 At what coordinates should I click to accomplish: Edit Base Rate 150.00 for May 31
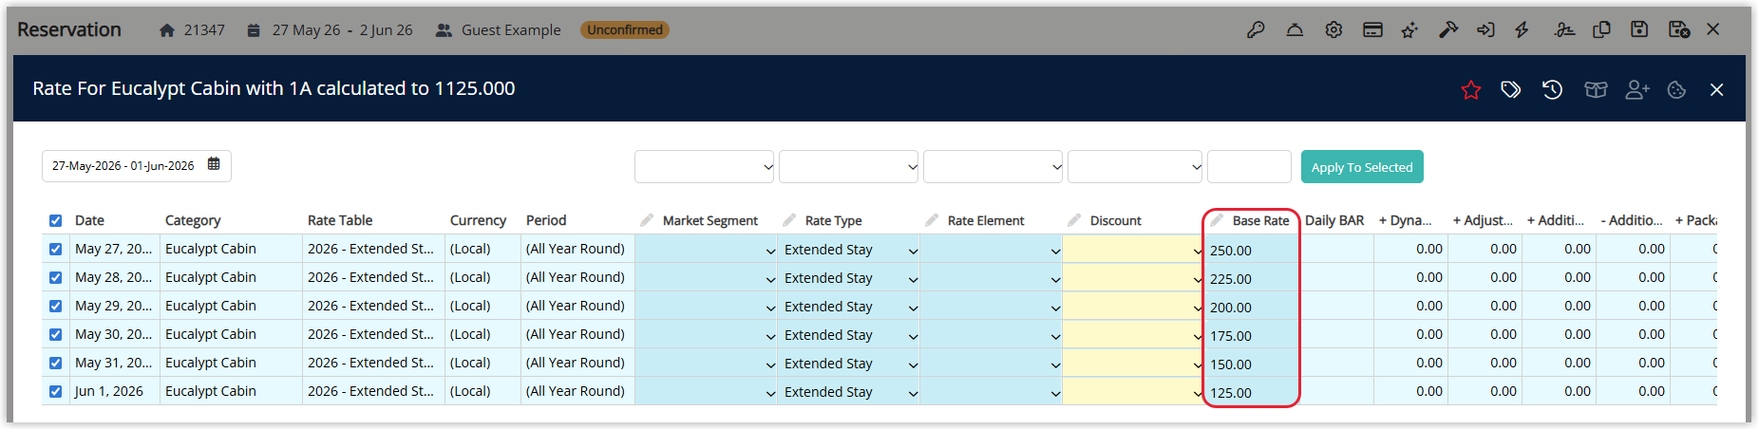click(x=1251, y=364)
